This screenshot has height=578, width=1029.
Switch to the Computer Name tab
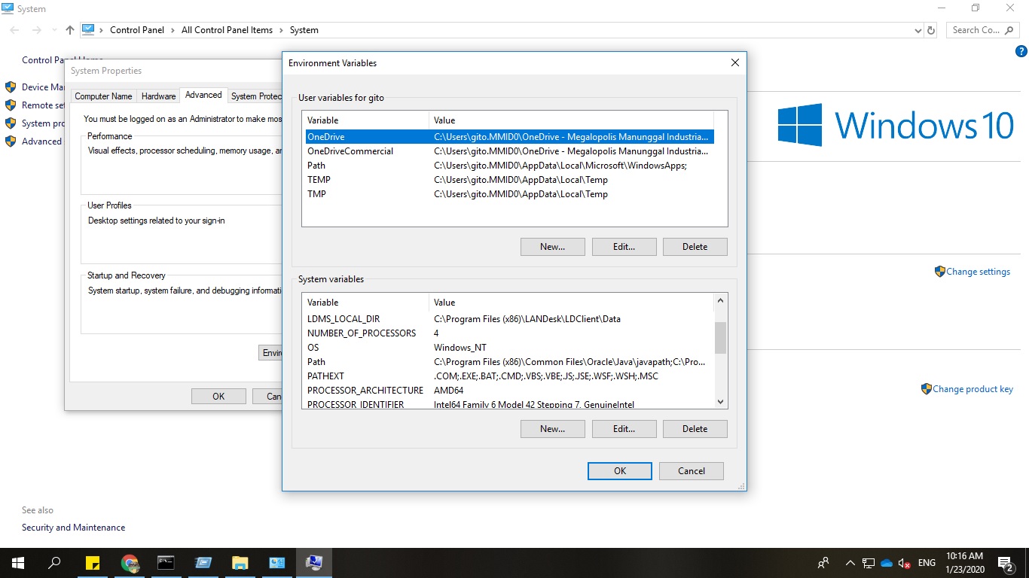[x=103, y=96]
